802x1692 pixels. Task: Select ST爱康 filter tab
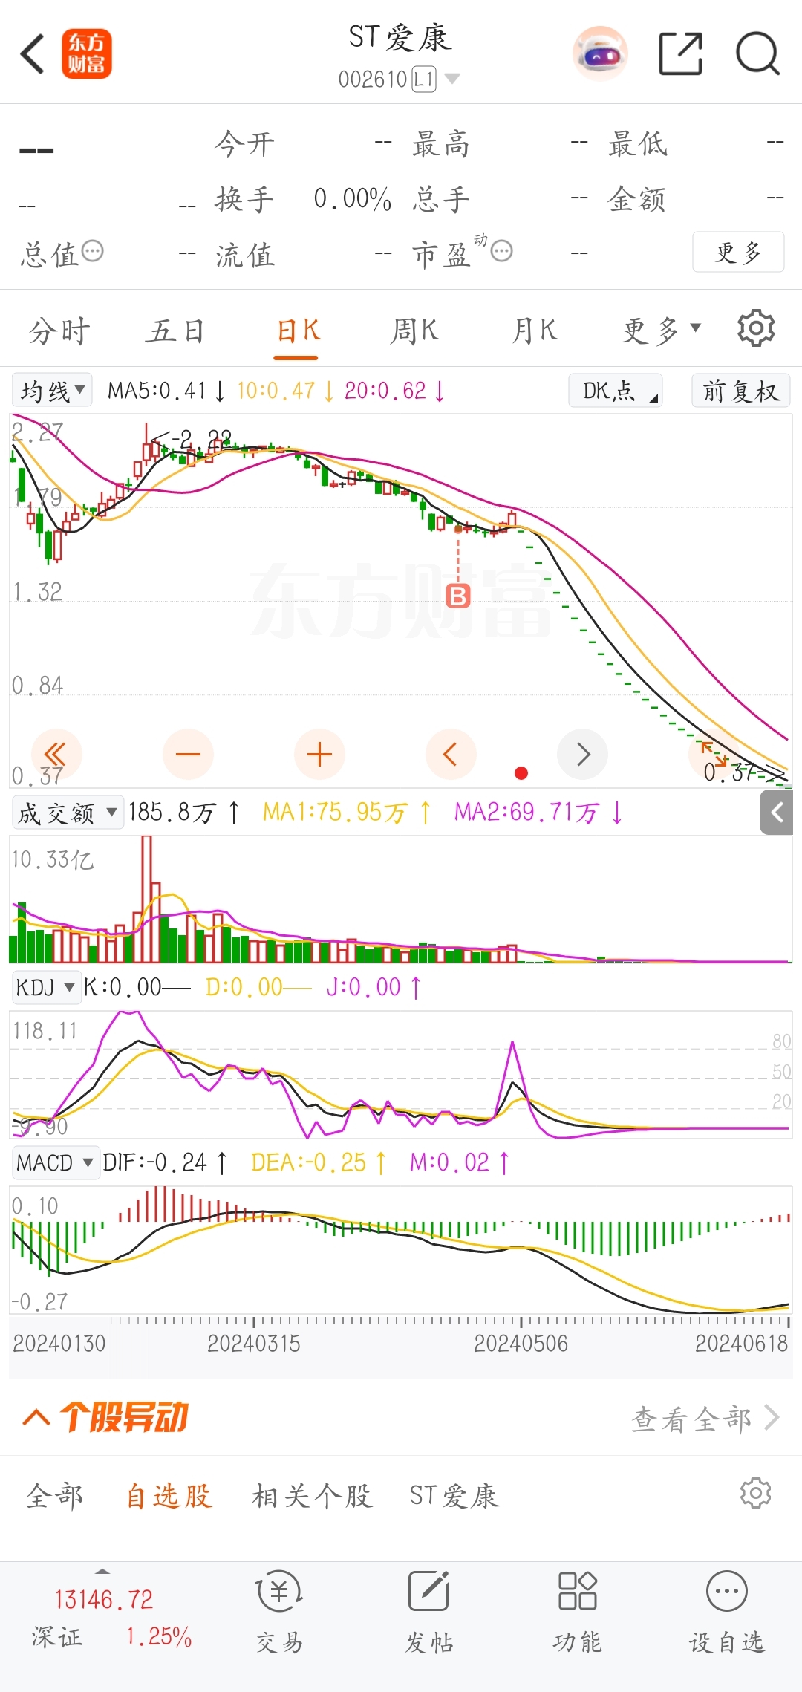(454, 1495)
